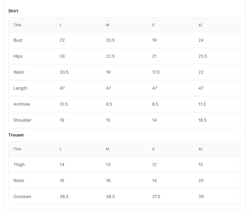Viewport: 249px width, 214px height.
Task: Select the Bust value for size L
Action: 62,40
